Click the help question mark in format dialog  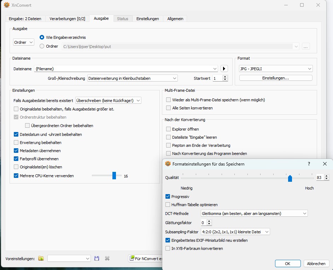tap(309, 164)
